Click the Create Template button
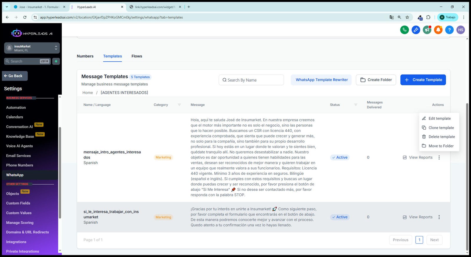471x257 pixels. tap(423, 80)
